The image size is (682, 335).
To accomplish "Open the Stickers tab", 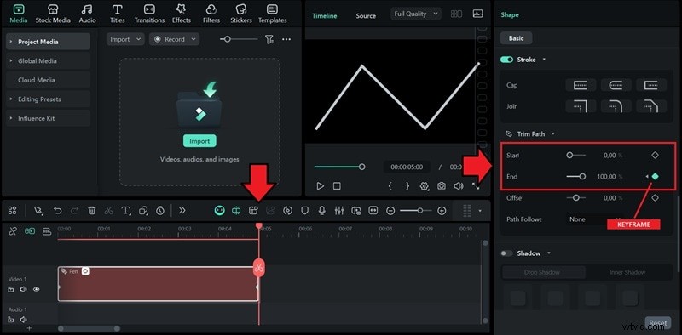I will (241, 14).
